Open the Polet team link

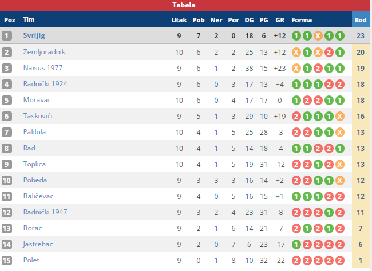[31, 260]
